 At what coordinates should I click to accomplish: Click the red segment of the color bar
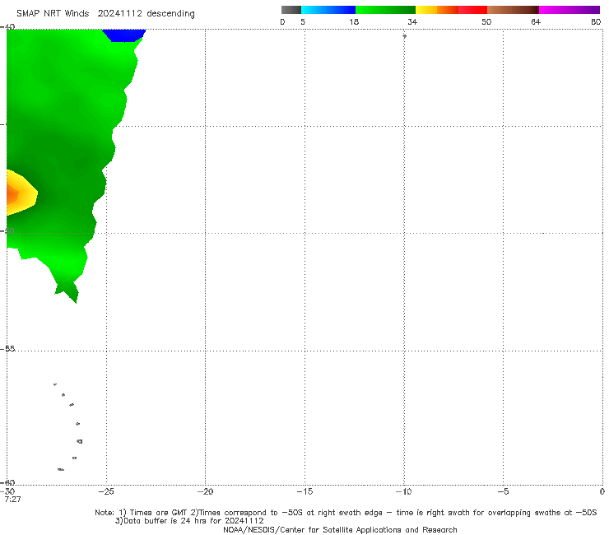472,10
